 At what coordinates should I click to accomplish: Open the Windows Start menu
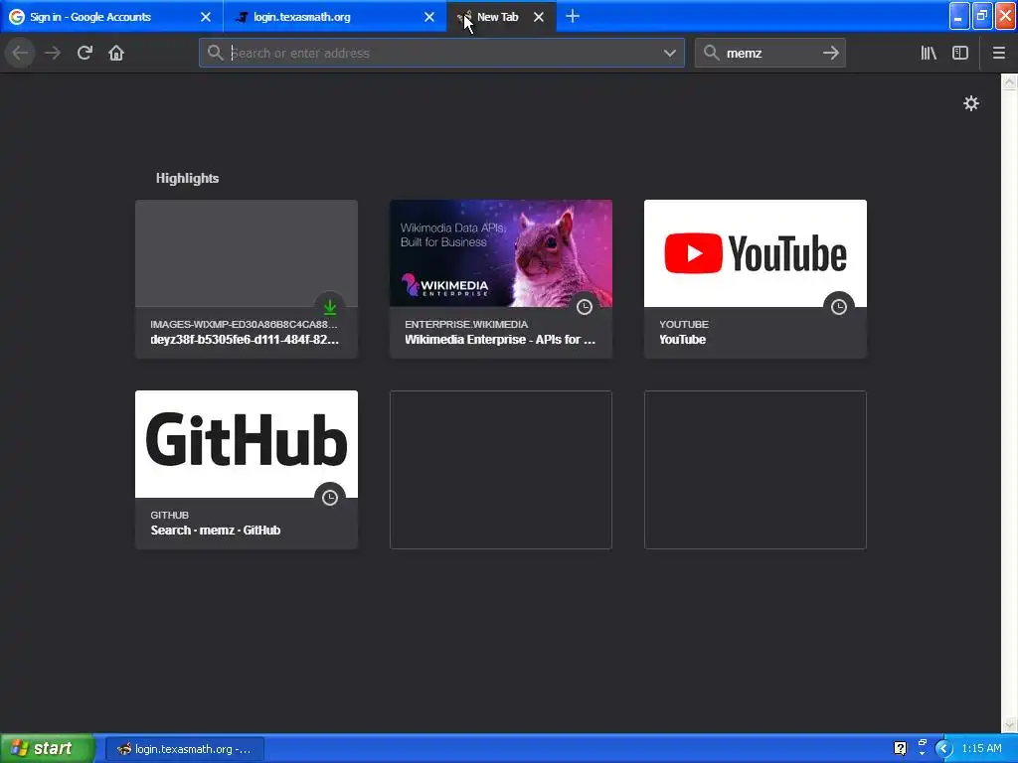(x=48, y=748)
